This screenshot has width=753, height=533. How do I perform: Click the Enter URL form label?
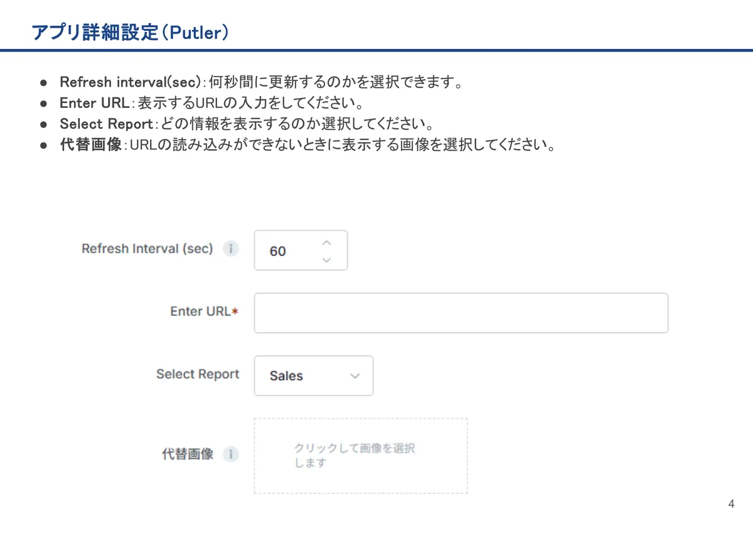(x=205, y=311)
